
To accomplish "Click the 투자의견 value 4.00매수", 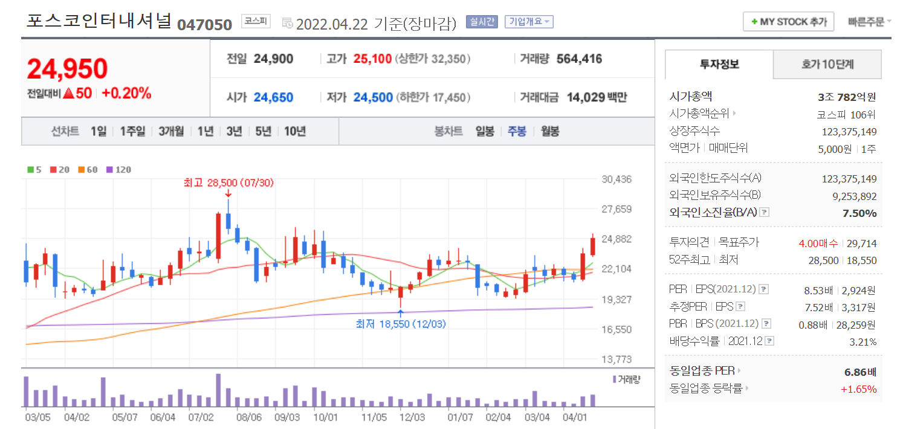I will click(818, 243).
